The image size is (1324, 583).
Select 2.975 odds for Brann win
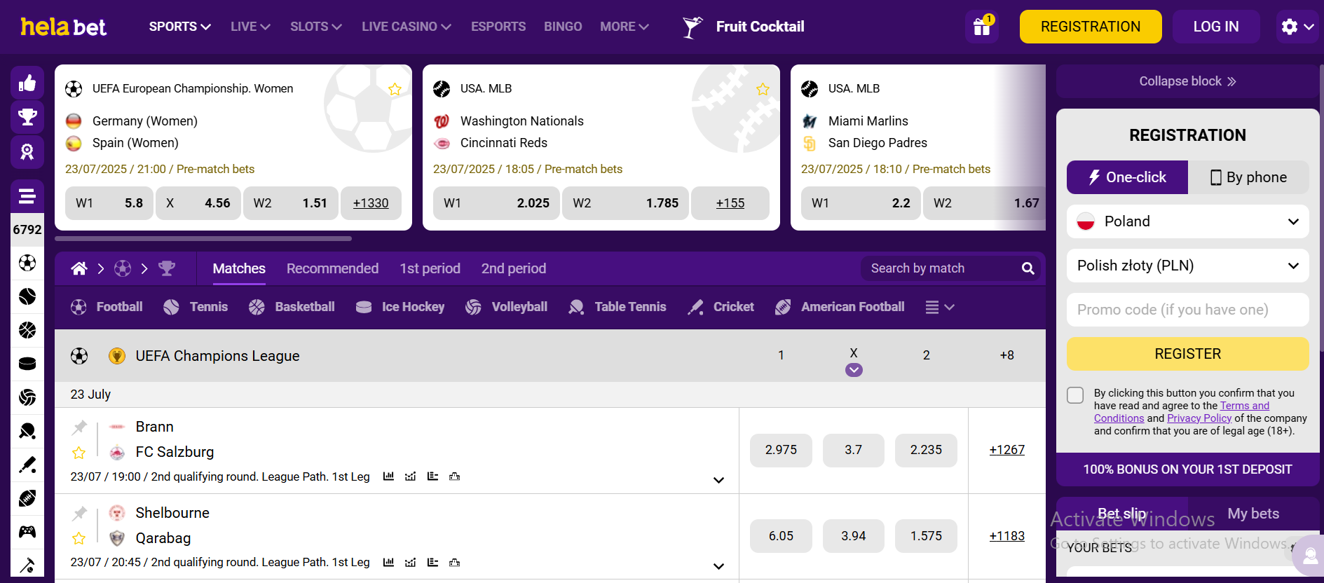pyautogui.click(x=781, y=450)
